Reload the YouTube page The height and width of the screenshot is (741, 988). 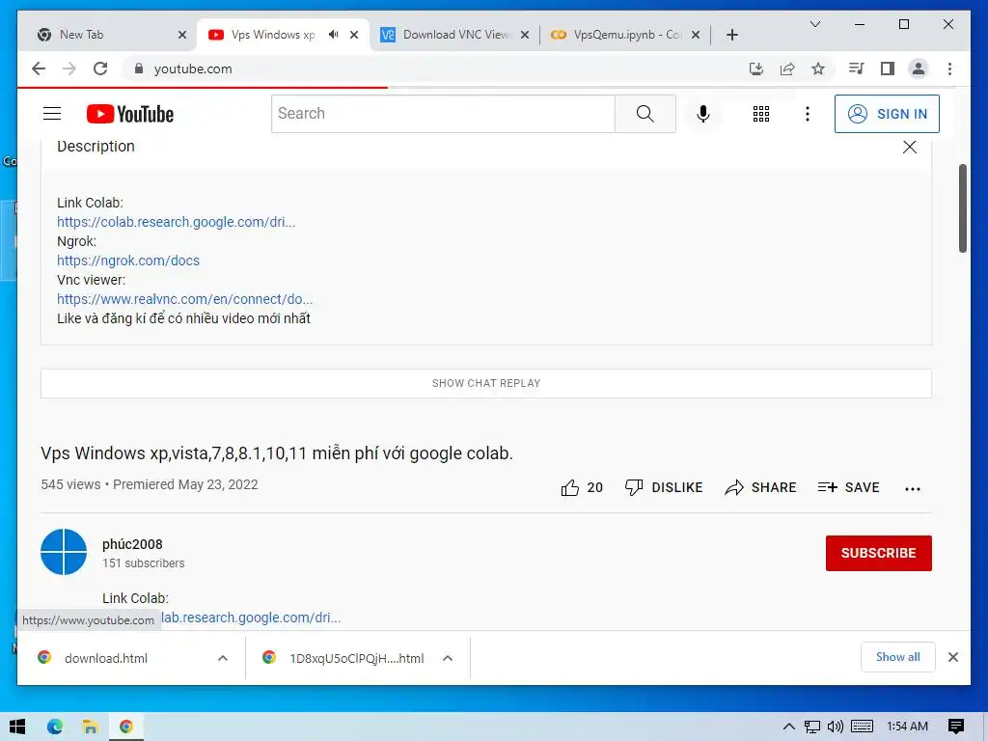pyautogui.click(x=100, y=69)
